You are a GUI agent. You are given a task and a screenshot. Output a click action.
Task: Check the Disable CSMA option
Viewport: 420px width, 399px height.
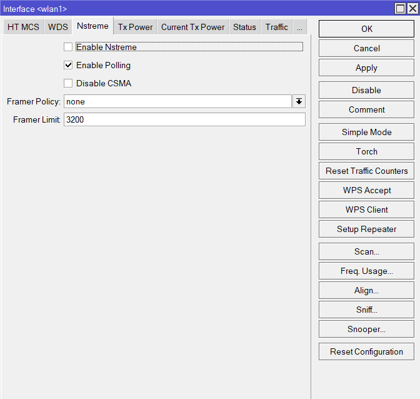[x=68, y=83]
